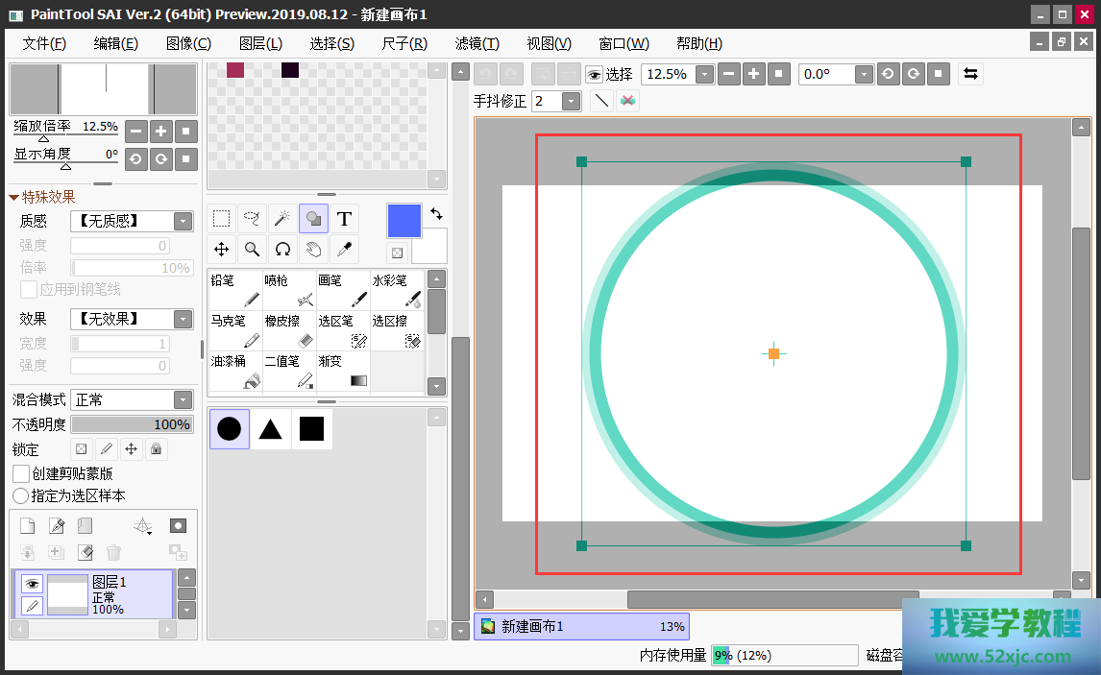
Task: Select the eyedropper color picker tool
Action: click(x=344, y=250)
